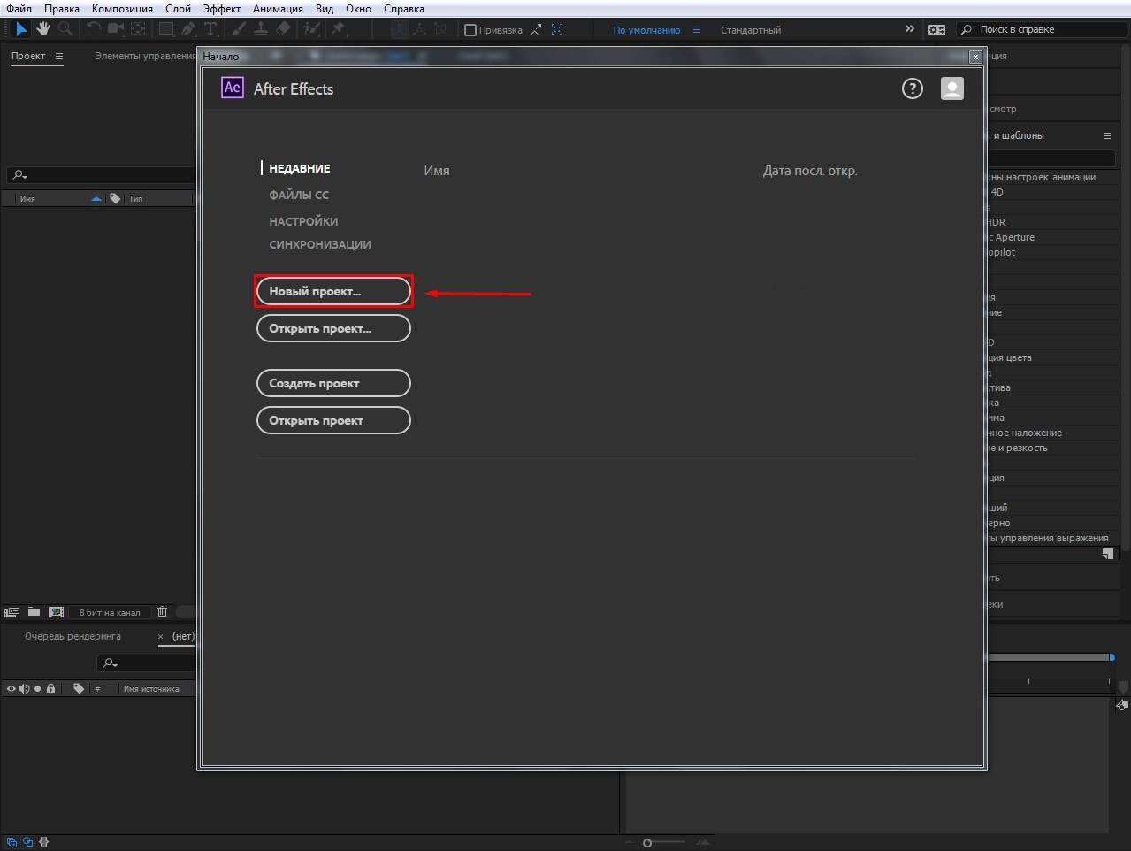Click the Новый проект... button

click(333, 291)
